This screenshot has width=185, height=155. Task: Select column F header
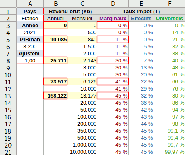click(x=169, y=4)
